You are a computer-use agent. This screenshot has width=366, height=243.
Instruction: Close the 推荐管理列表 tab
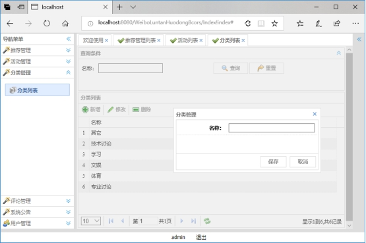click(x=159, y=40)
